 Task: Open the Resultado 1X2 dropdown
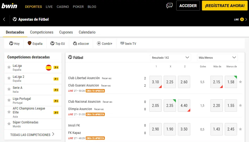point(170,58)
